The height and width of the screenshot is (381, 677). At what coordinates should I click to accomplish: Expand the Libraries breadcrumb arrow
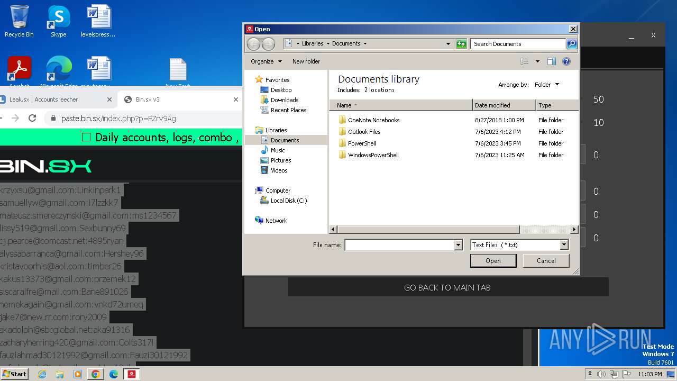(328, 44)
